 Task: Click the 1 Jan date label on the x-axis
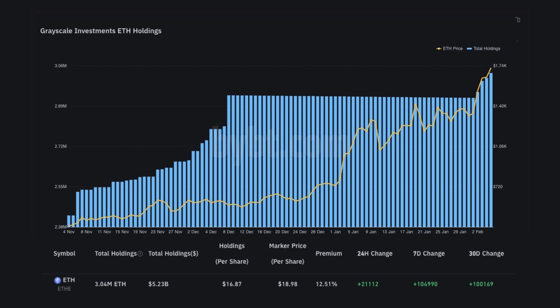click(x=335, y=232)
